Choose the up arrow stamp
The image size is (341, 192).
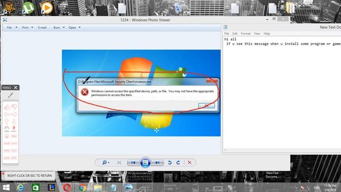7,121
